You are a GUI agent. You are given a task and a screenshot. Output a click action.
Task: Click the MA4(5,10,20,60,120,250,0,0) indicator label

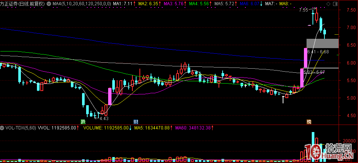[82, 4]
